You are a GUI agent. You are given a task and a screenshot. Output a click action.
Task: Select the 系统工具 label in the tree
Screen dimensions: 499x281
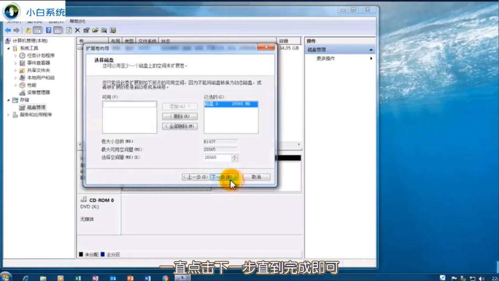(x=29, y=48)
